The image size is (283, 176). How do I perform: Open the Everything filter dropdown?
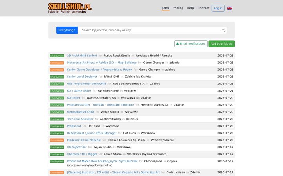click(67, 30)
